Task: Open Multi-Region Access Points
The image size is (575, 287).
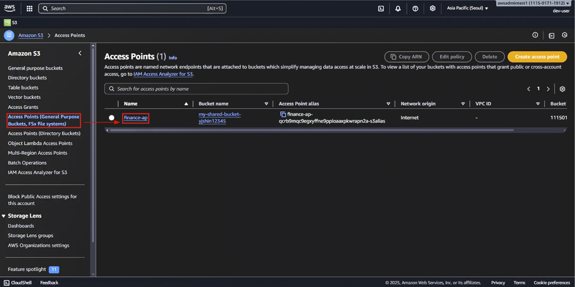Action: click(x=38, y=153)
